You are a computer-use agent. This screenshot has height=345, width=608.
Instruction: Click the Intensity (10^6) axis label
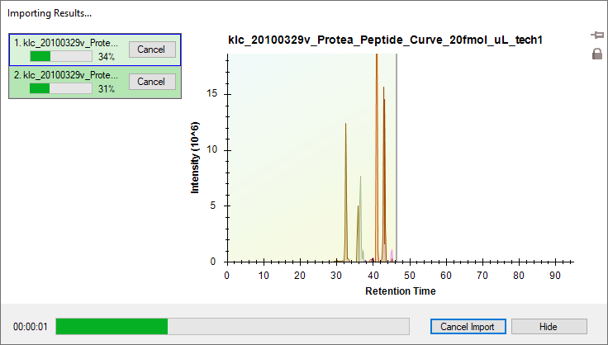[195, 158]
